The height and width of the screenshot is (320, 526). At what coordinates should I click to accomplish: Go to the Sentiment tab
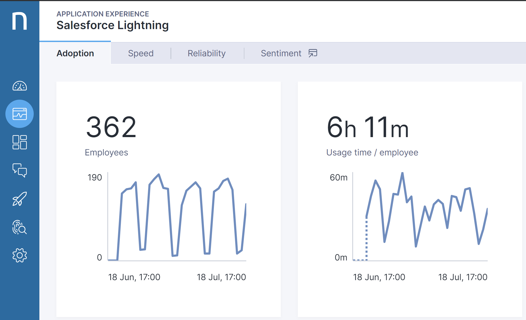pos(281,53)
